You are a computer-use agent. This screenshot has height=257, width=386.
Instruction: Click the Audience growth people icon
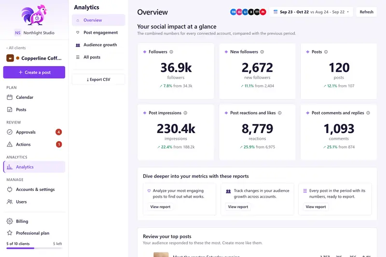[78, 45]
